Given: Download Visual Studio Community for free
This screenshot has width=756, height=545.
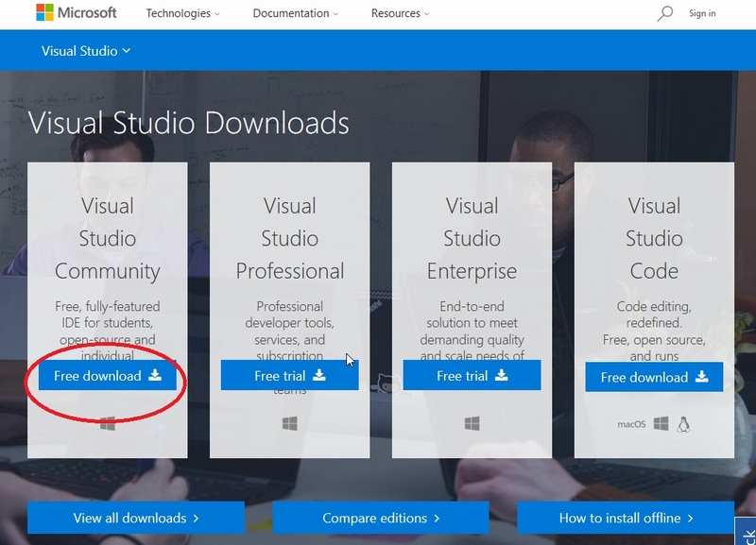Looking at the screenshot, I should pos(108,375).
